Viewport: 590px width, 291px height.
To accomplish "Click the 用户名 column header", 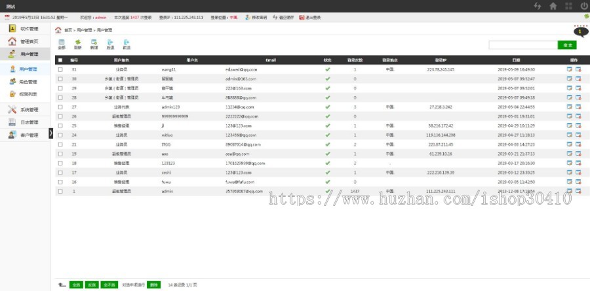I will [x=192, y=60].
